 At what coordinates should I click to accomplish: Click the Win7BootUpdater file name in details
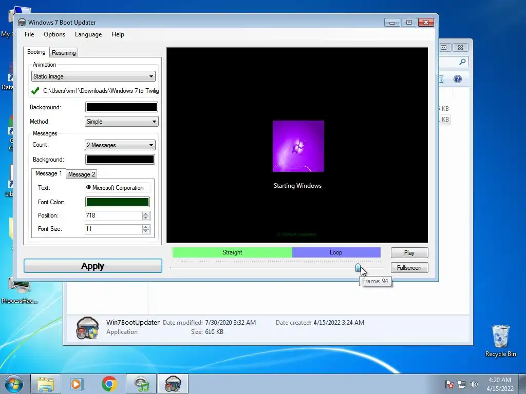pyautogui.click(x=133, y=323)
